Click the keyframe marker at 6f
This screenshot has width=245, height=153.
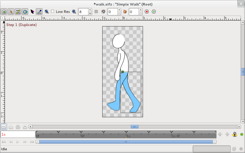pyautogui.click(x=81, y=132)
